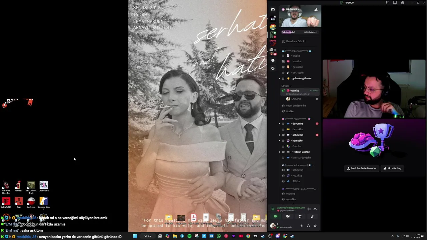Mute microphone in Discord user panel
The image size is (427, 240).
point(302,226)
